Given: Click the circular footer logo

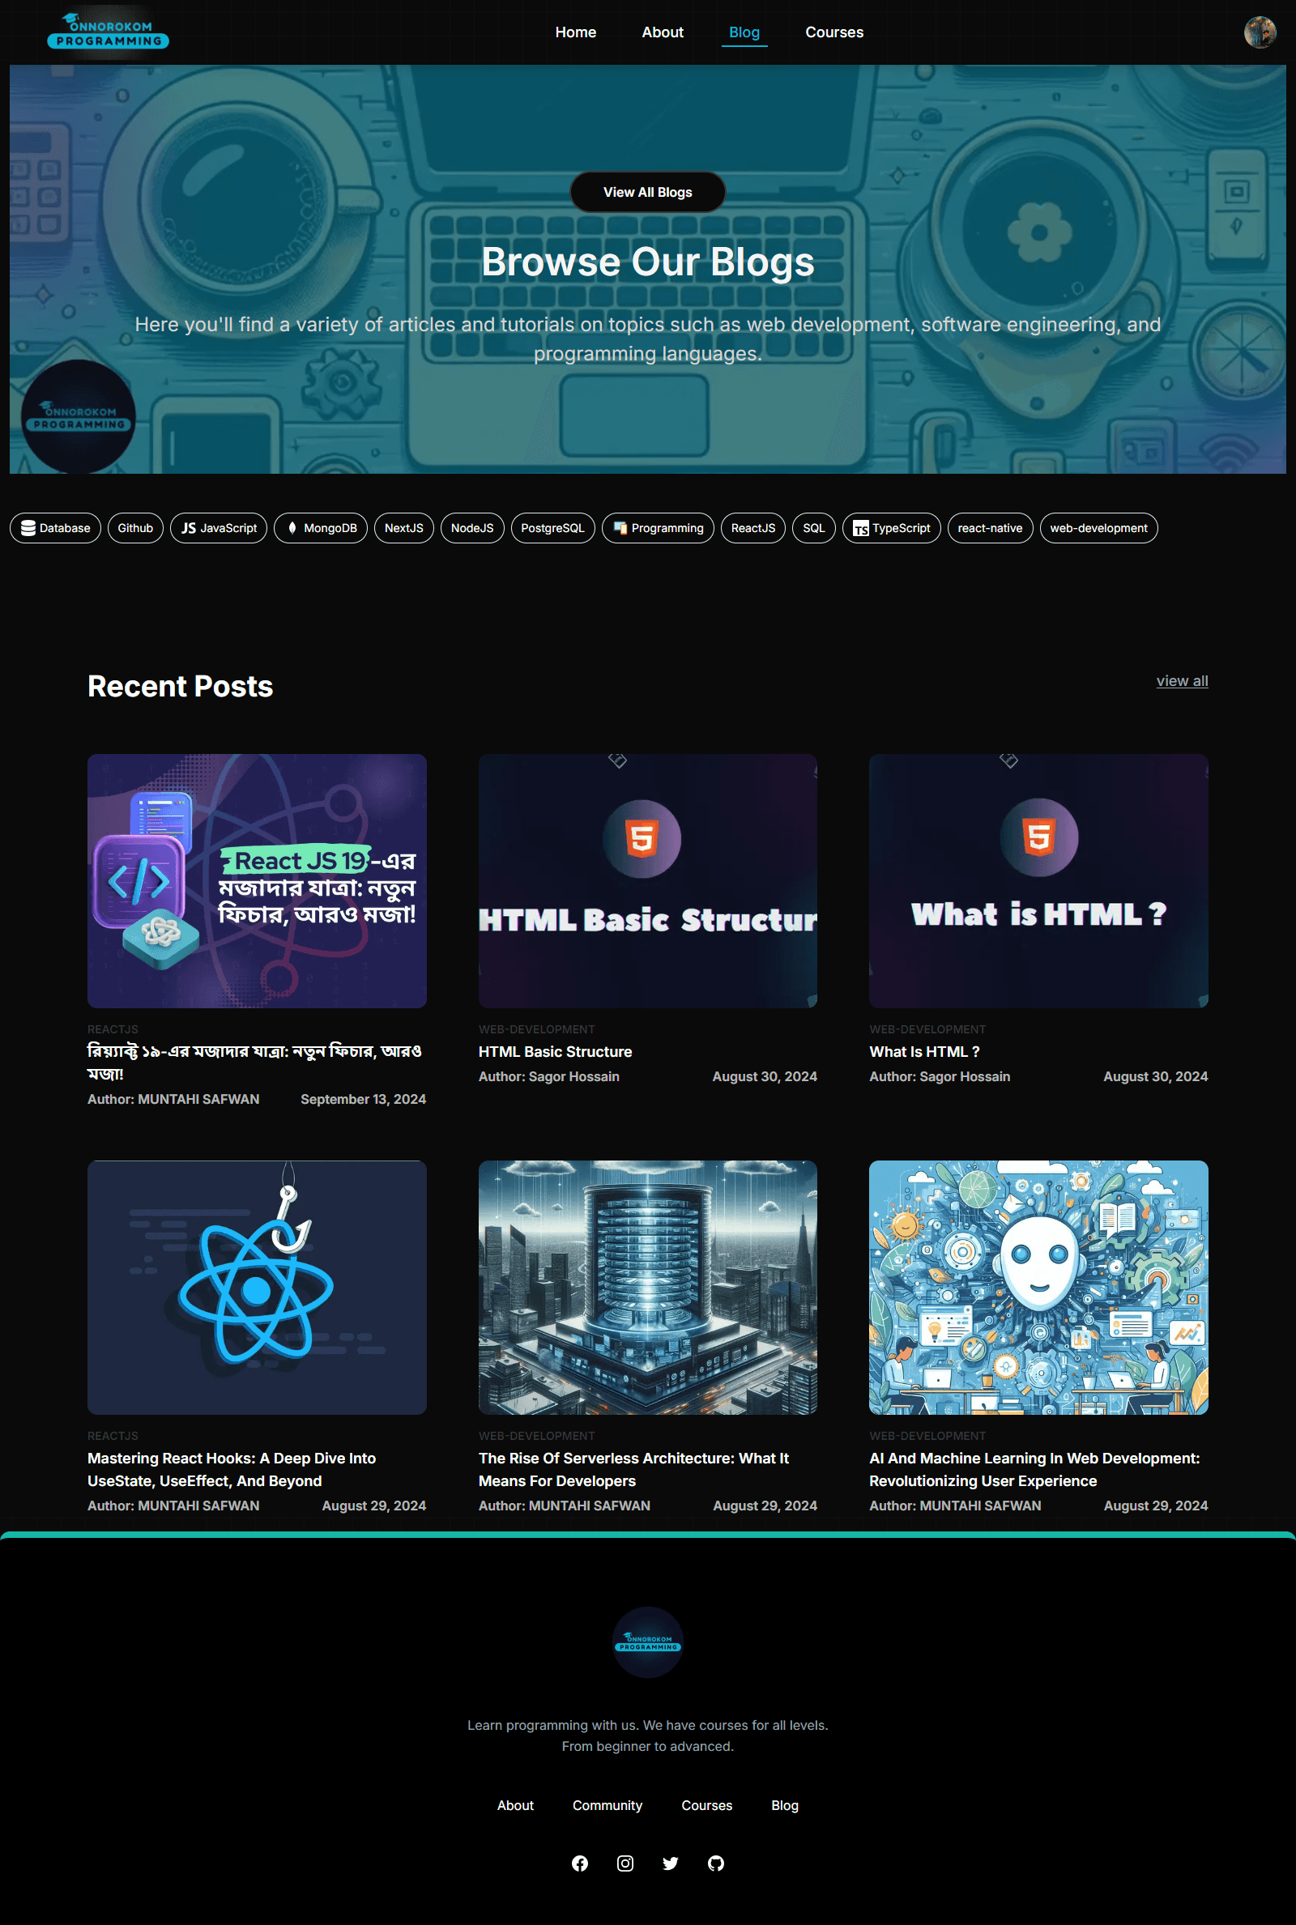Looking at the screenshot, I should point(647,1641).
